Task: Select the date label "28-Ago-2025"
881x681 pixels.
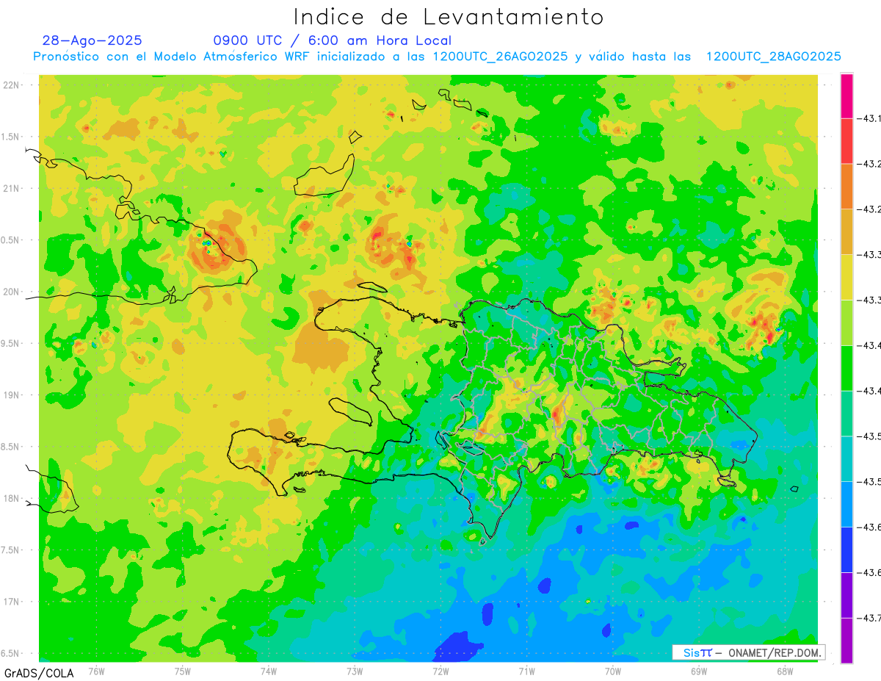Action: 93,40
